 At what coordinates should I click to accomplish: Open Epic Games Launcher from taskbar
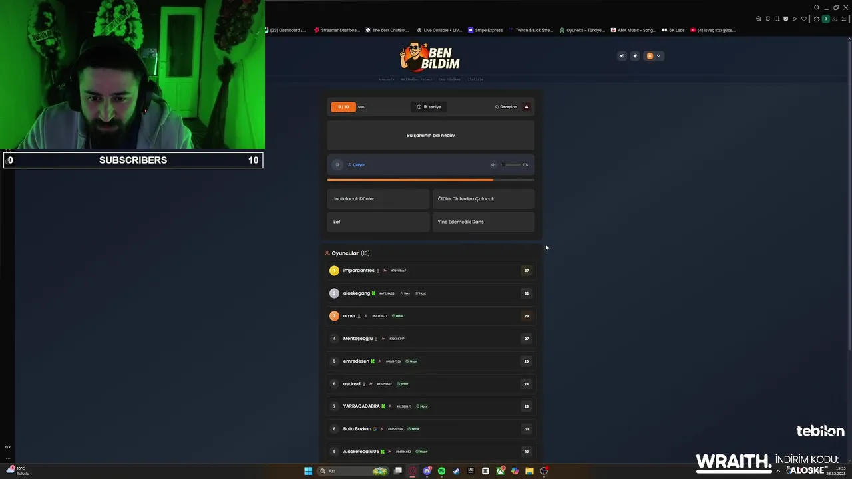[x=471, y=471]
